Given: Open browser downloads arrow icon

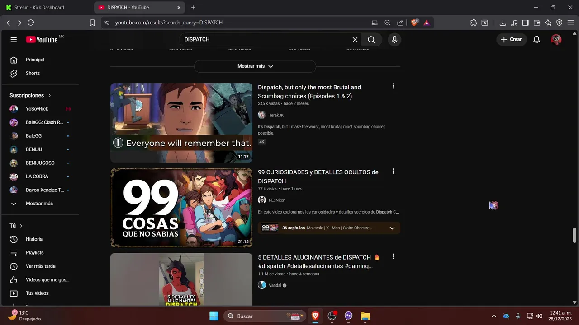Looking at the screenshot, I should coord(503,23).
